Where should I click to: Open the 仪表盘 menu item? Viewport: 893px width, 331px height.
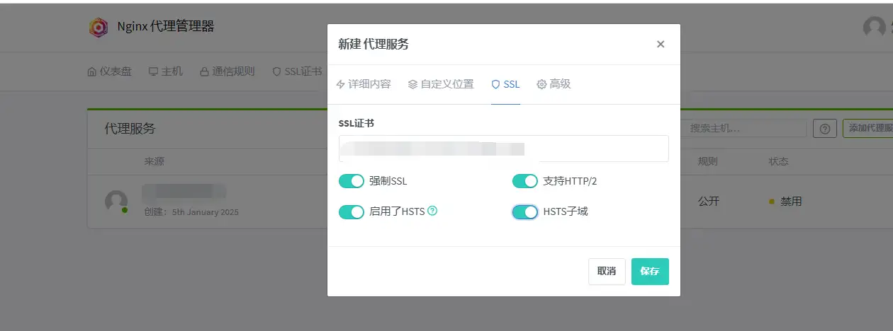109,71
